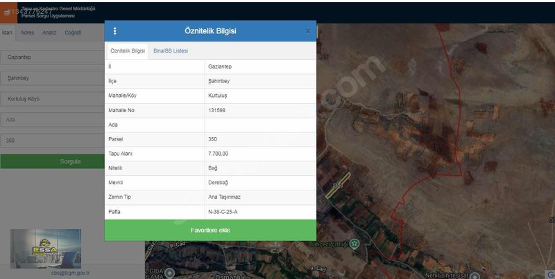Open the Gaziantep province dropdown
Viewport: 555px width, 279px height.
point(53,57)
